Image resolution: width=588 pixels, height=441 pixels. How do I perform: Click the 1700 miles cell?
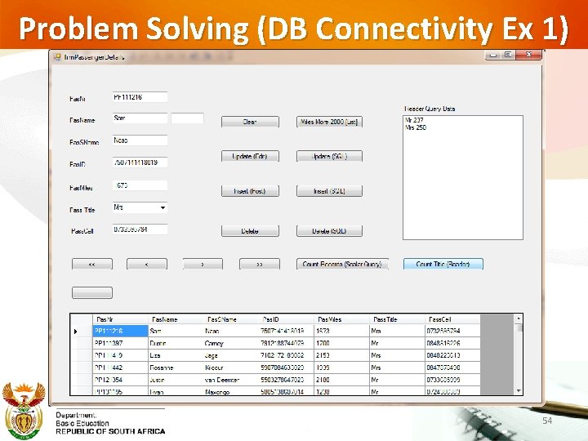coord(341,343)
